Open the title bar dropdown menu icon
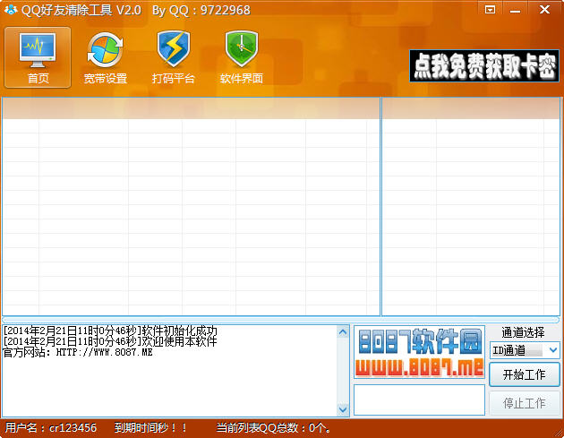This screenshot has height=438, width=564. coord(490,10)
